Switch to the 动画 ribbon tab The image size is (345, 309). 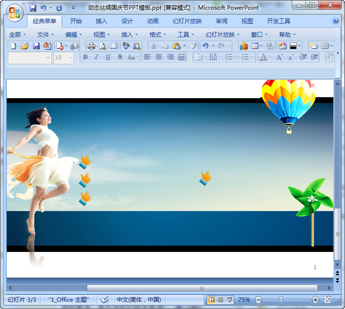pos(153,21)
